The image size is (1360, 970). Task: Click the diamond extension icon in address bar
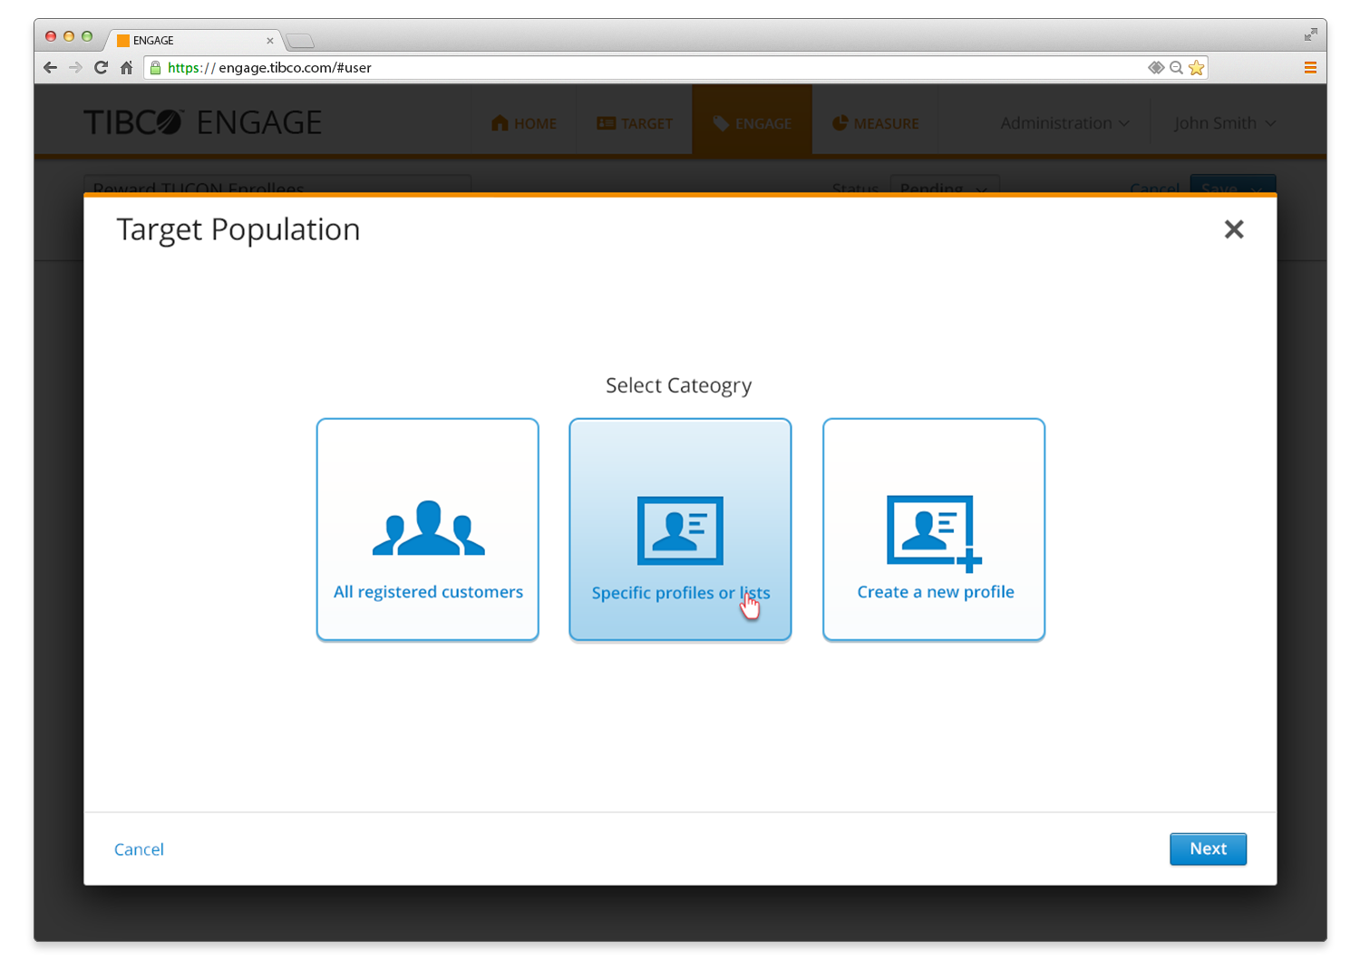click(x=1156, y=67)
